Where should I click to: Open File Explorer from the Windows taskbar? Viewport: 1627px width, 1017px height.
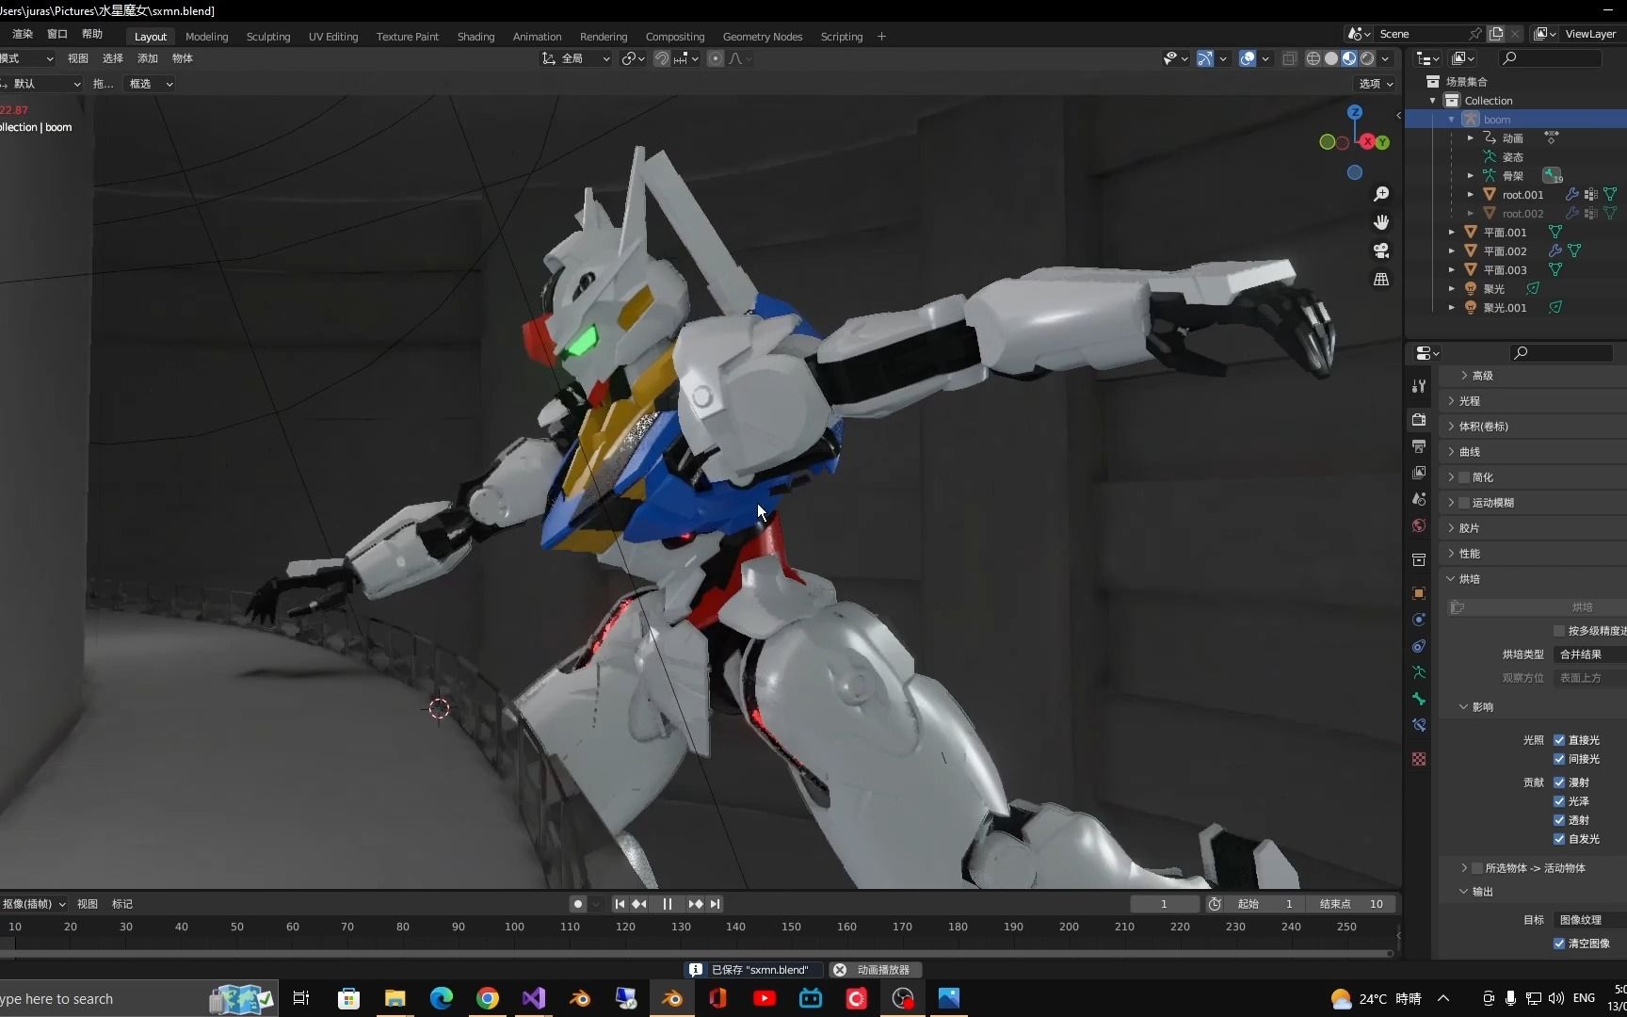(x=395, y=998)
